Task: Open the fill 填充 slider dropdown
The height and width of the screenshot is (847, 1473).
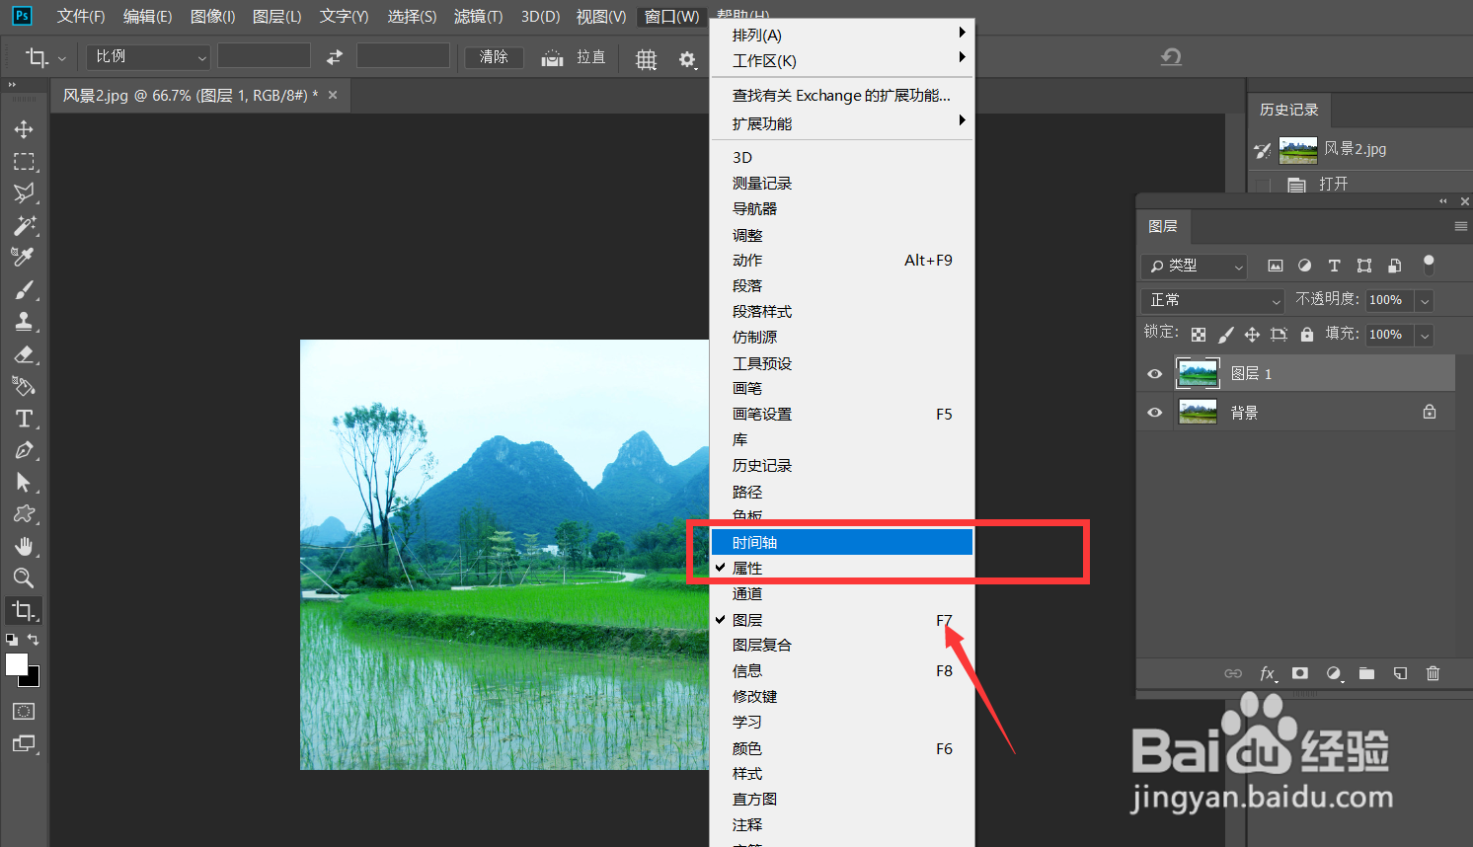Action: pyautogui.click(x=1425, y=335)
